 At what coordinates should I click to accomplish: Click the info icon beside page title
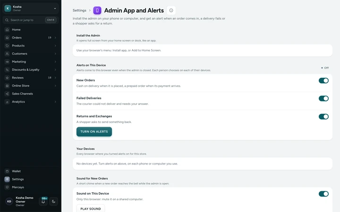click(x=171, y=10)
